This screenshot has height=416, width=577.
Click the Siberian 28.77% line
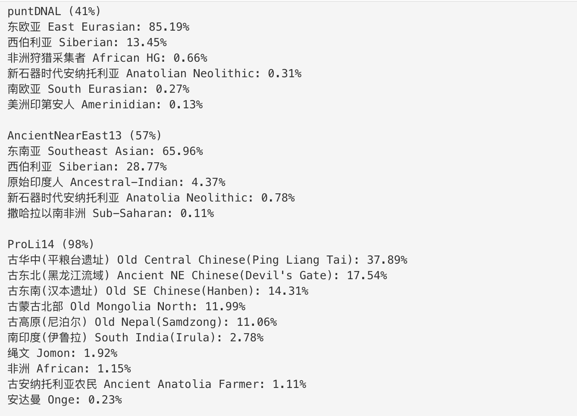coord(87,167)
